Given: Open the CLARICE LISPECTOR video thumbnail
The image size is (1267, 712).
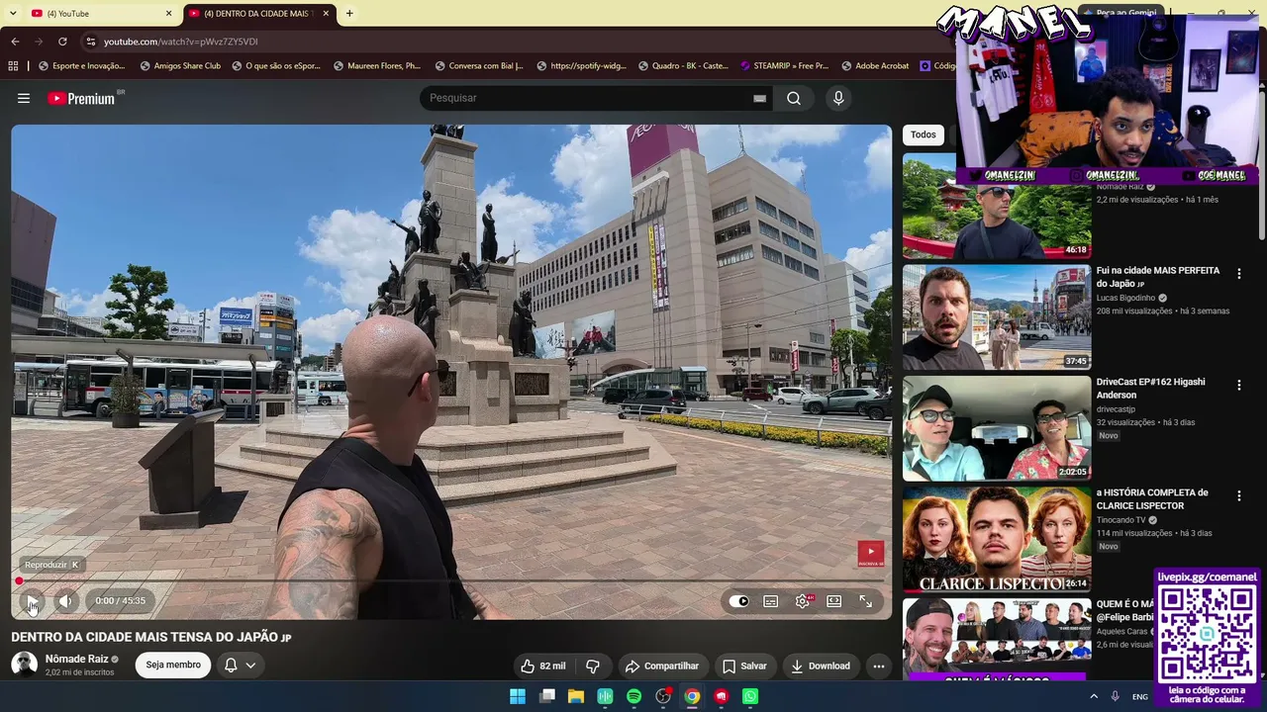Looking at the screenshot, I should pyautogui.click(x=997, y=539).
